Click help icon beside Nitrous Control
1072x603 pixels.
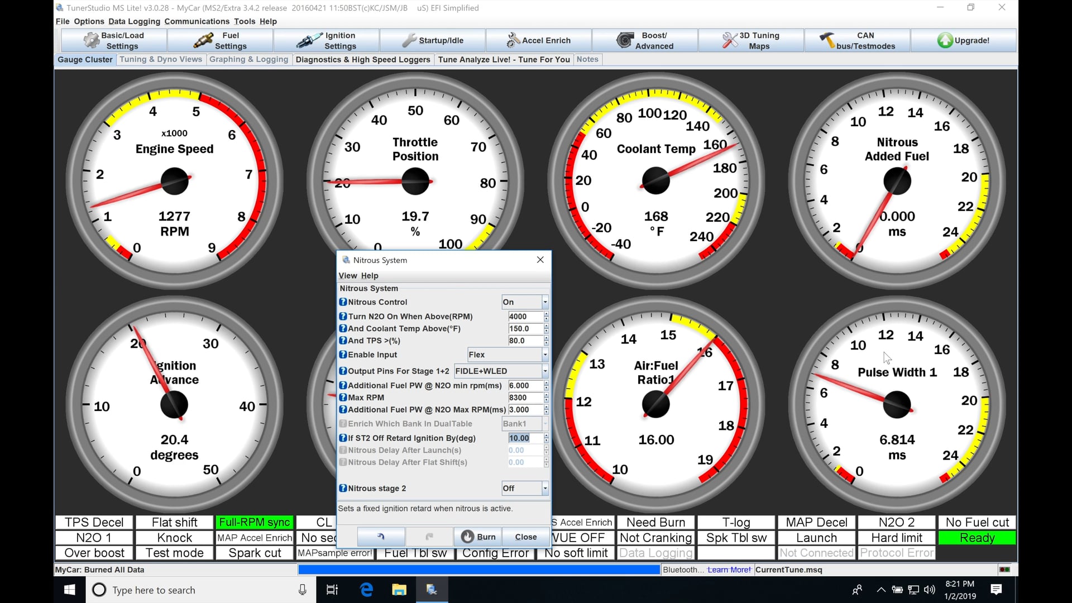coord(343,302)
